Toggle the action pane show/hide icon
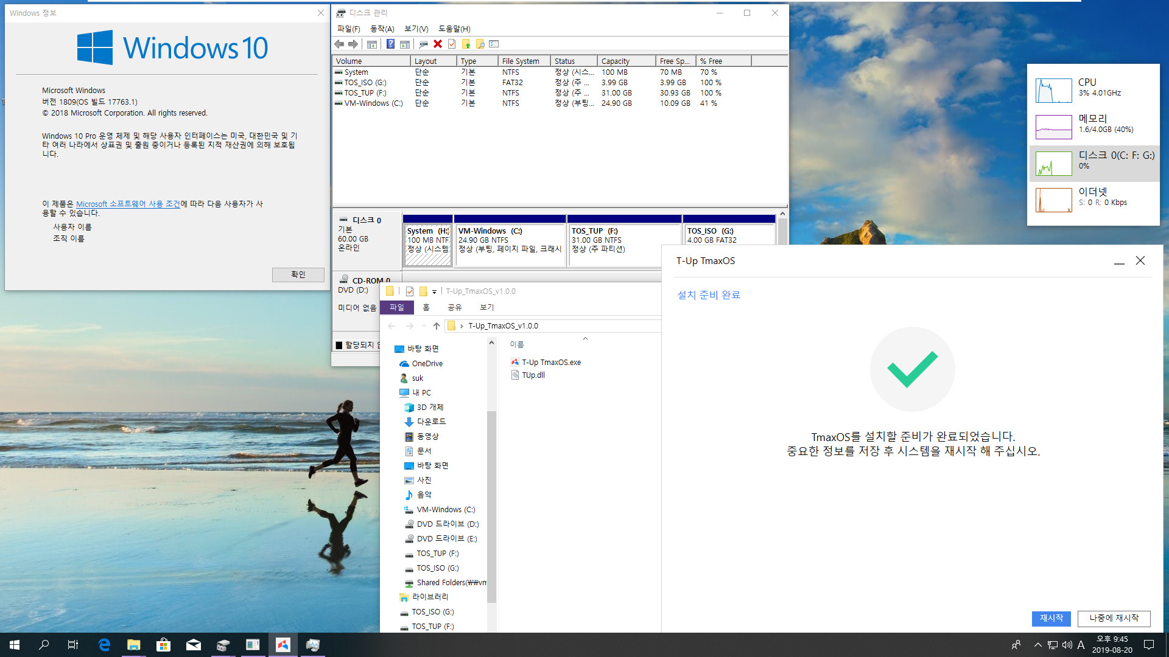The image size is (1169, 657). click(404, 44)
